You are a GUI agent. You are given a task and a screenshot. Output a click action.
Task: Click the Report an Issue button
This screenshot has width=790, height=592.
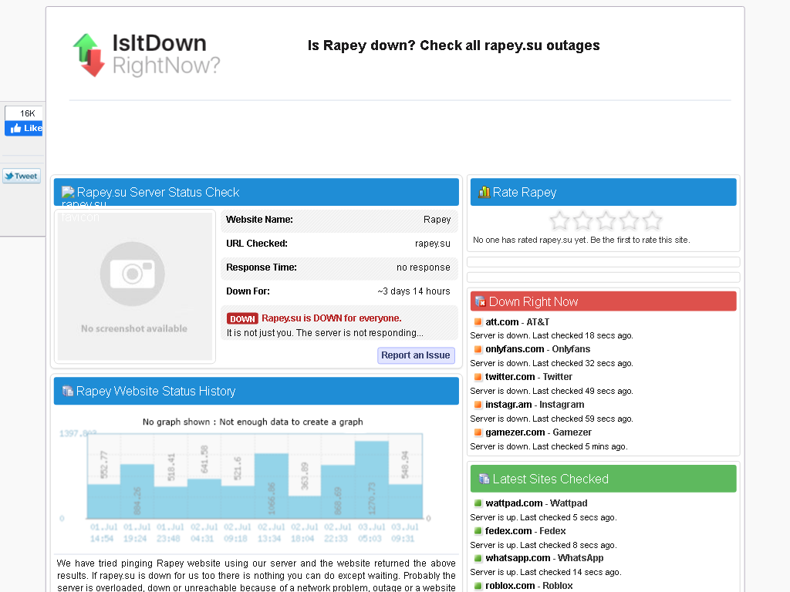tap(416, 355)
